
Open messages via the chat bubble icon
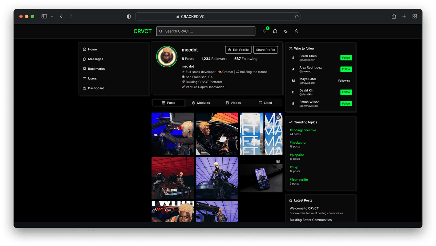click(x=275, y=31)
